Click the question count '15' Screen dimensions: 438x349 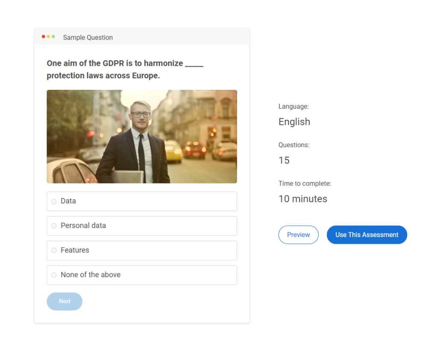284,160
